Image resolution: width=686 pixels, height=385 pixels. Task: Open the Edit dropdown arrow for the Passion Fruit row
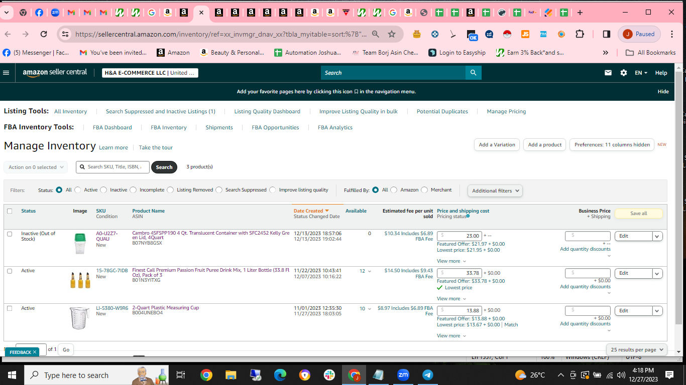tap(657, 273)
